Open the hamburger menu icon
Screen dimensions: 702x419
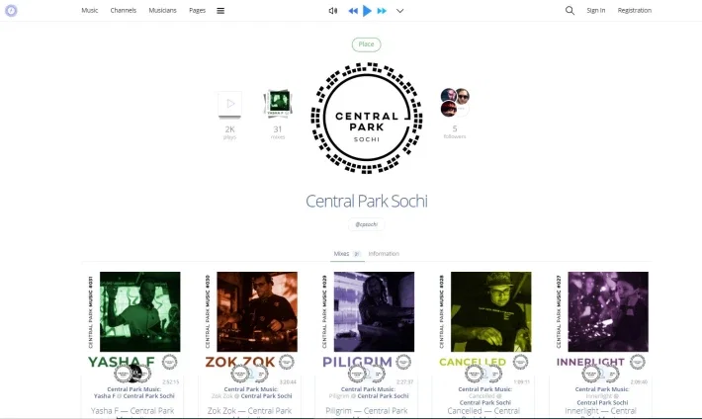point(220,11)
